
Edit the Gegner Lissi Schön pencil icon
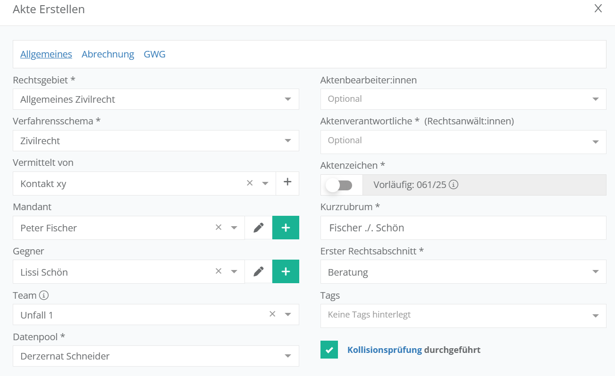(x=258, y=272)
